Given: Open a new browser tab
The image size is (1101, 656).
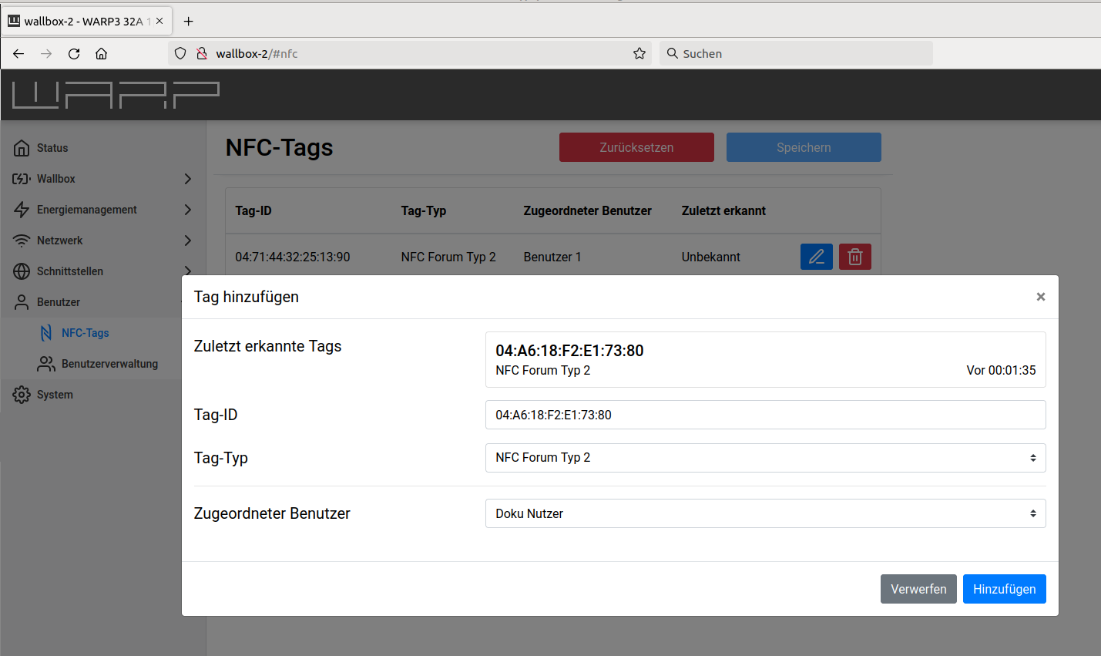Looking at the screenshot, I should [189, 21].
